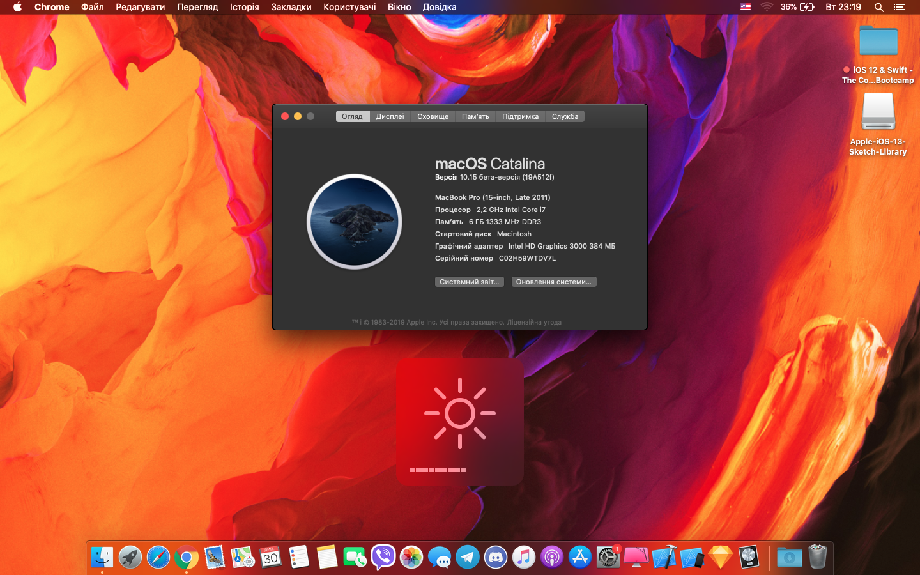Open the Історія menu
The image size is (920, 575).
tap(245, 7)
